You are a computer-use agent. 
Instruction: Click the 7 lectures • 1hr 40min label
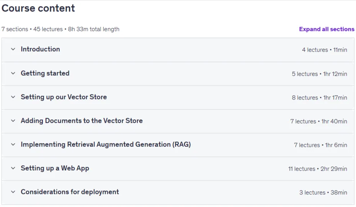[x=318, y=121]
